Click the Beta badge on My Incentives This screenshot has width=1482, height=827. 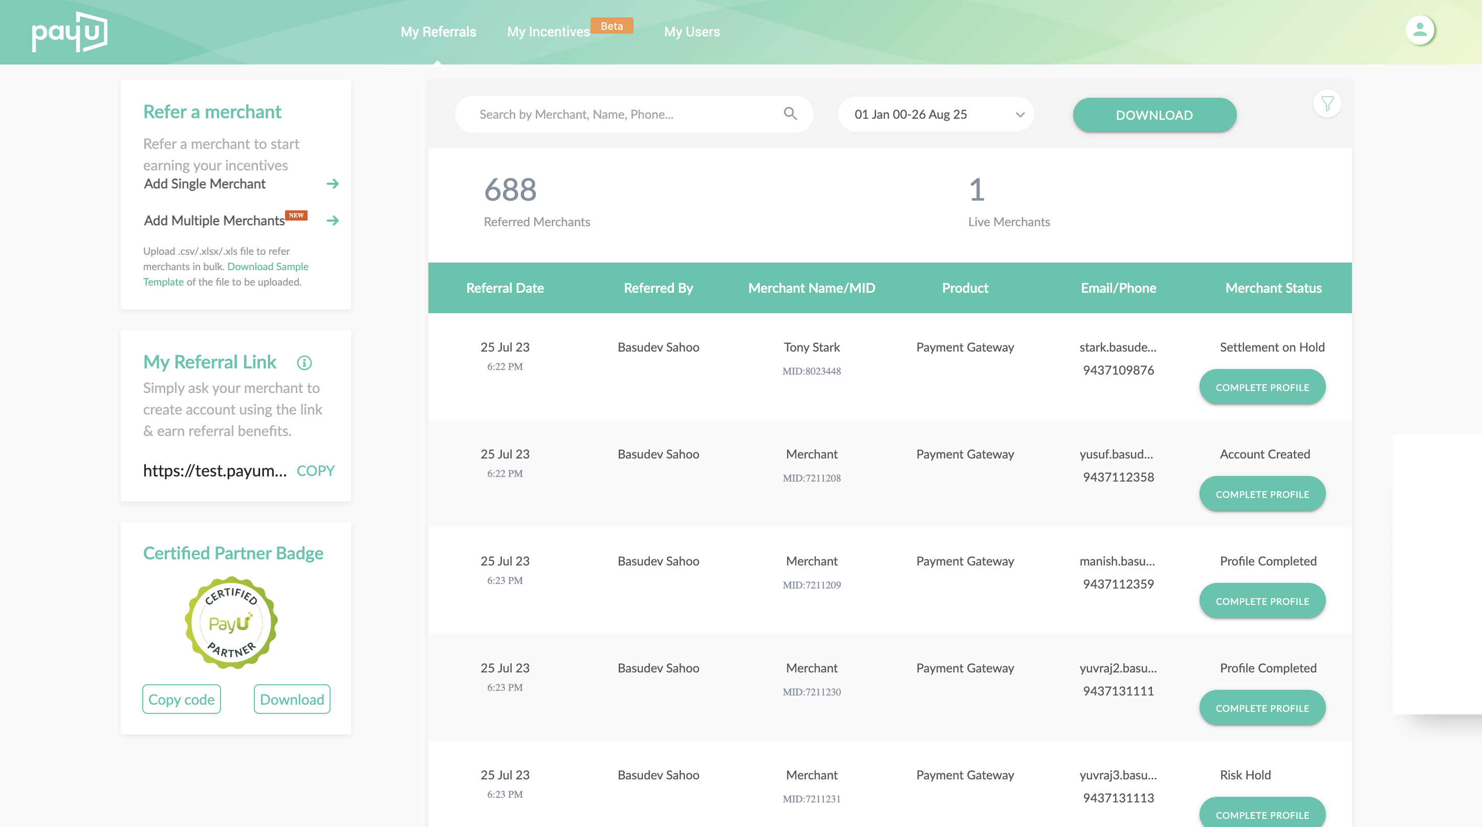(612, 26)
